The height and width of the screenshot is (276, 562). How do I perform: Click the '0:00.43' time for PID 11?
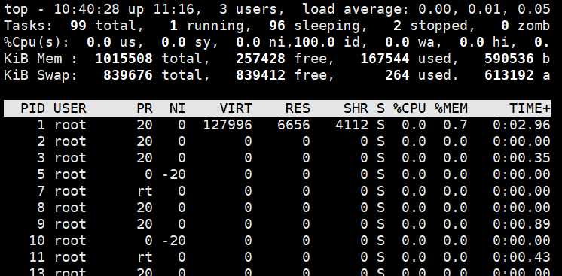[x=521, y=256]
